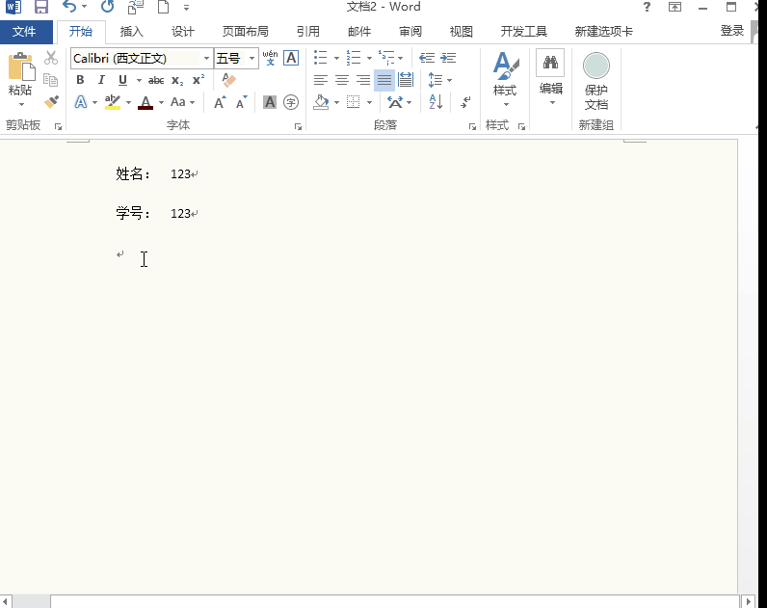Click the Format Painter brush icon

[x=51, y=102]
